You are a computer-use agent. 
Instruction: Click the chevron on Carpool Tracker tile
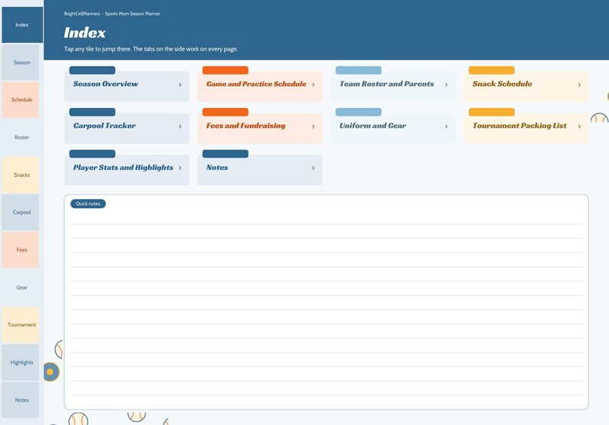pos(180,126)
